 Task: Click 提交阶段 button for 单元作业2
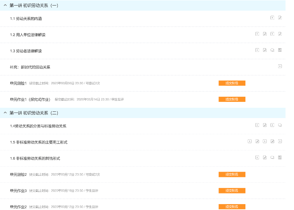pyautogui.click(x=232, y=207)
